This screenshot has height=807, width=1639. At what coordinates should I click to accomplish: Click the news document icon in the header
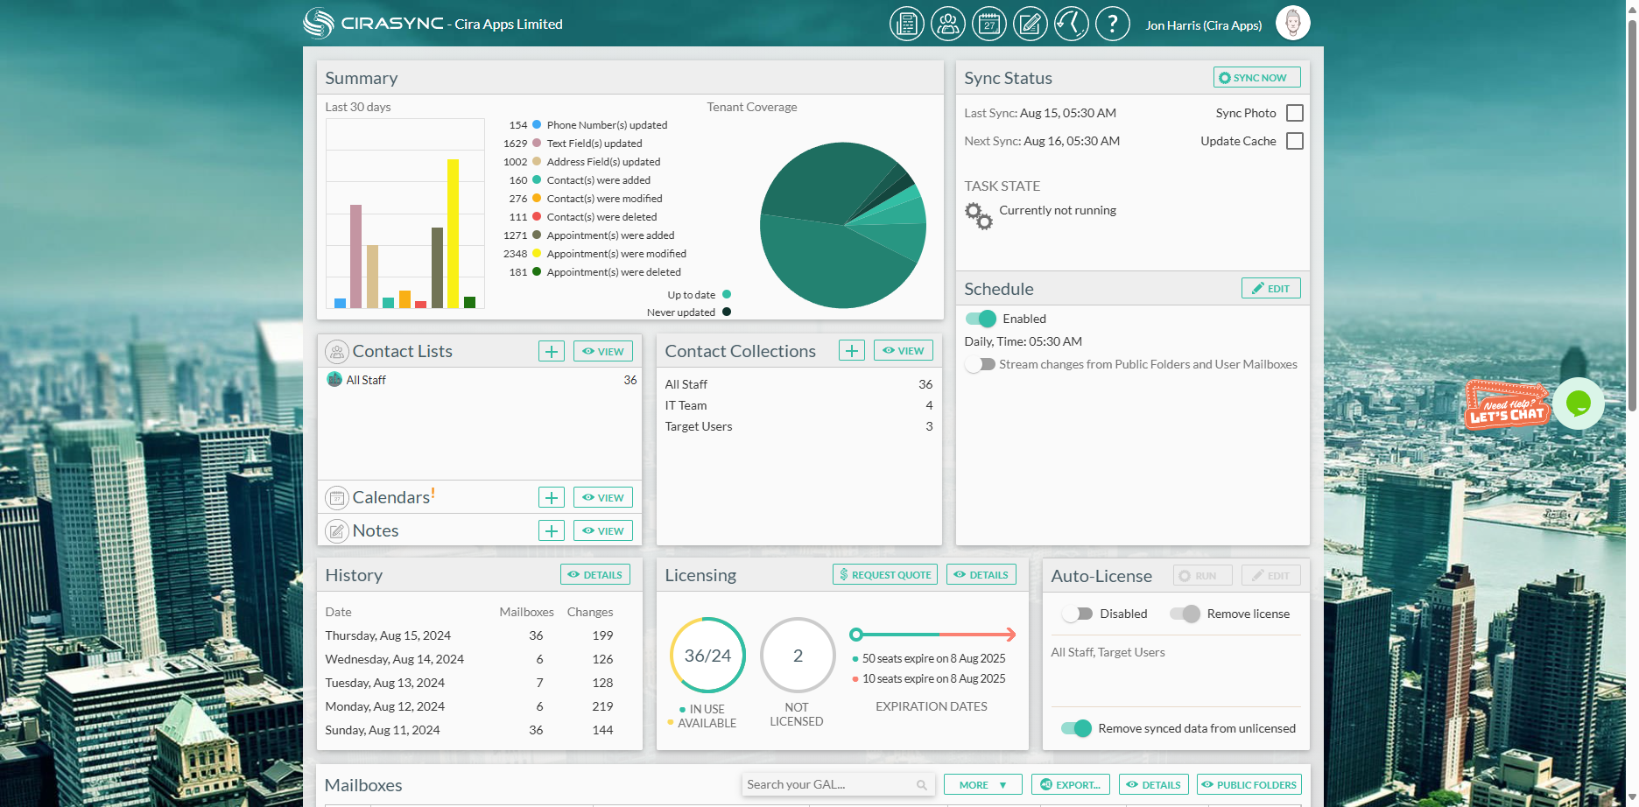pyautogui.click(x=906, y=24)
